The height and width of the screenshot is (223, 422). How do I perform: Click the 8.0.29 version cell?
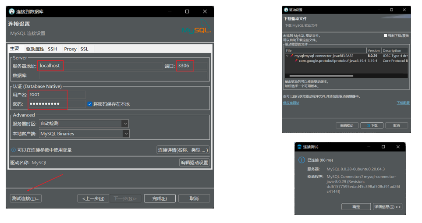click(x=372, y=56)
